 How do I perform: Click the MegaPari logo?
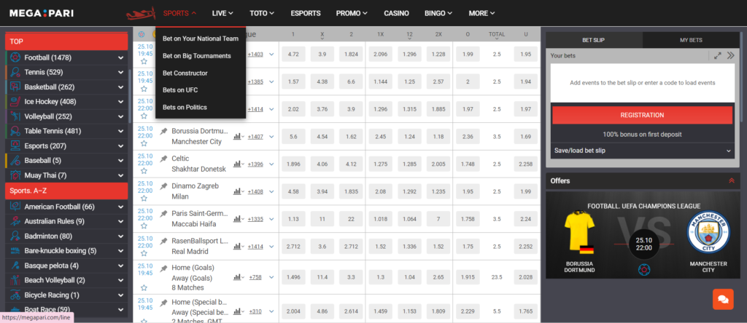click(42, 13)
